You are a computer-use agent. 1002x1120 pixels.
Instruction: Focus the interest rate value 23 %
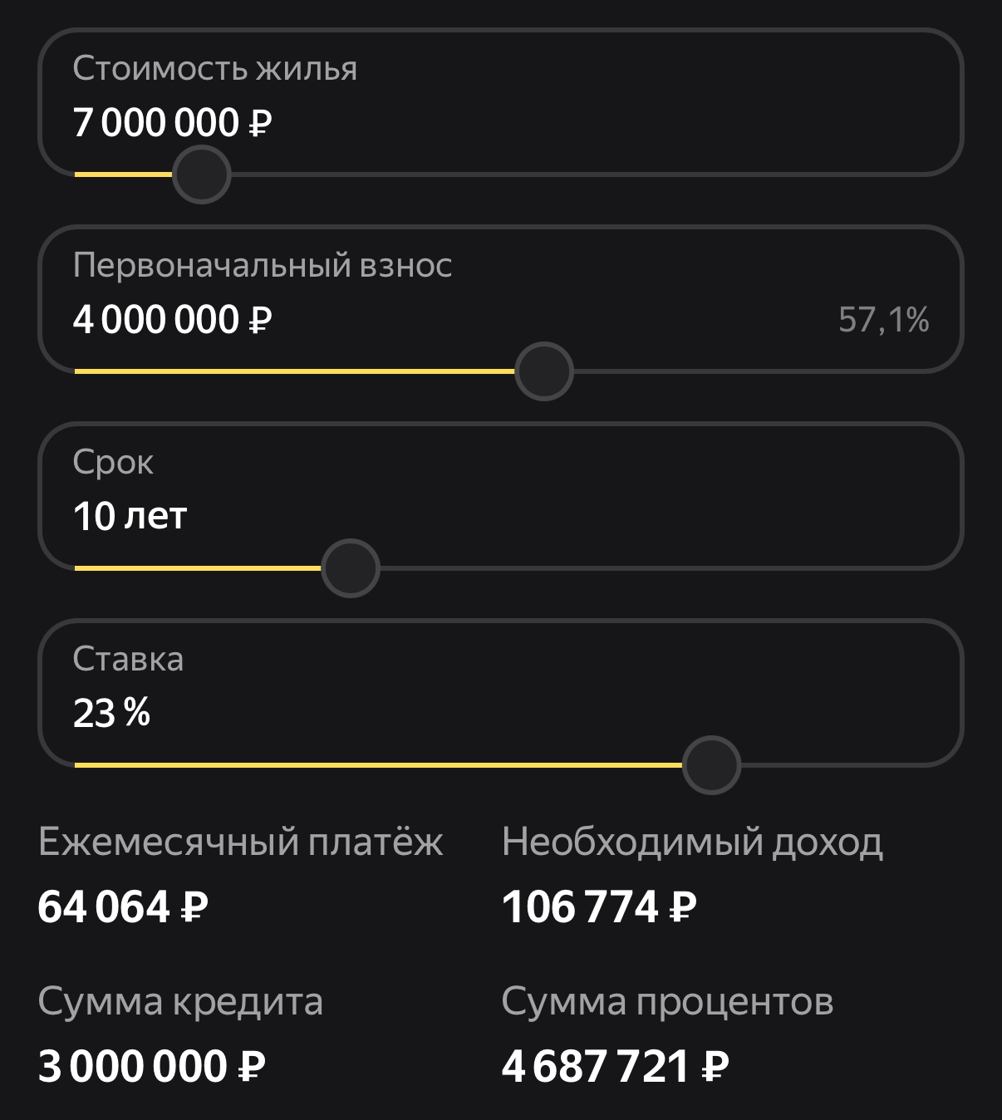click(111, 713)
